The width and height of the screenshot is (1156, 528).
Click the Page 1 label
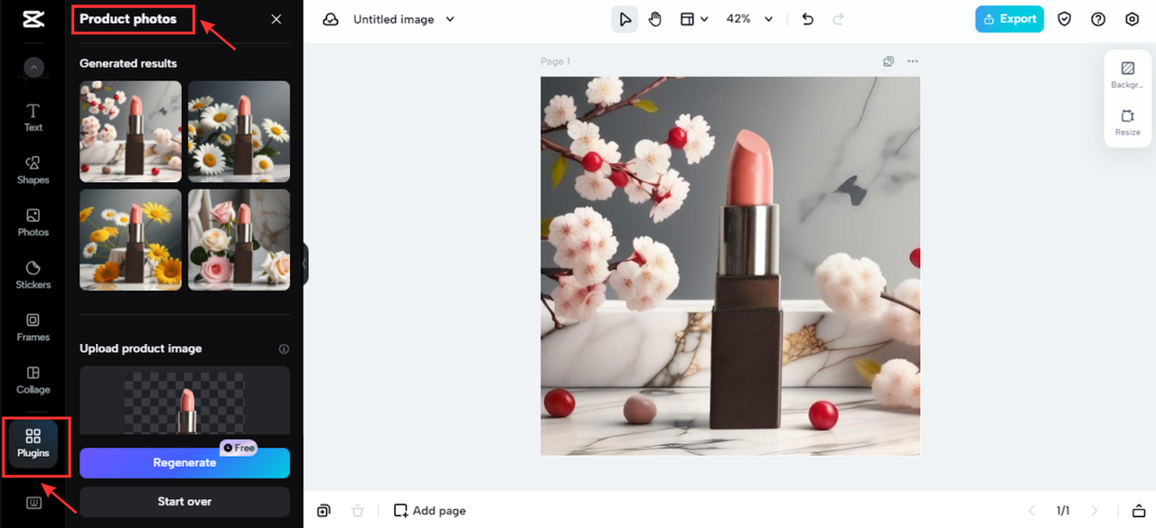pos(556,61)
